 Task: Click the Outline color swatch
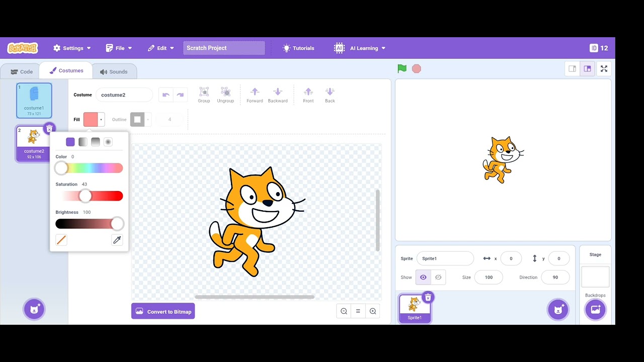tap(137, 120)
